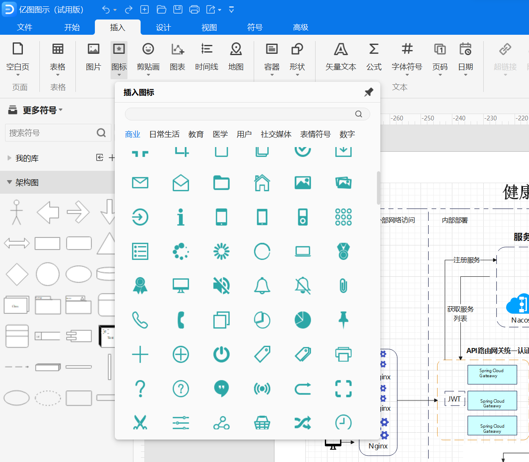Image resolution: width=529 pixels, height=462 pixels.
Task: Click the undo arrow in title bar
Action: 106,9
